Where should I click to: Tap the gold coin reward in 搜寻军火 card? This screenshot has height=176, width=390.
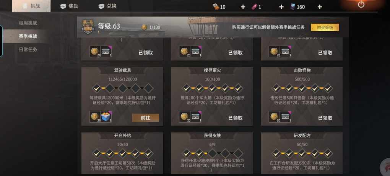click(x=184, y=117)
